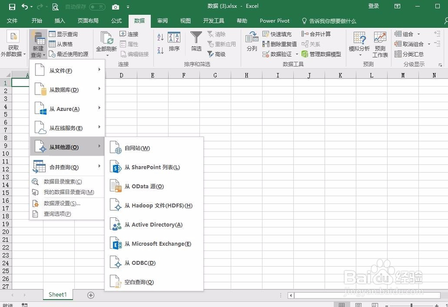Choose 空白查询(Q) blank query
This screenshot has width=448, height=307.
154,282
